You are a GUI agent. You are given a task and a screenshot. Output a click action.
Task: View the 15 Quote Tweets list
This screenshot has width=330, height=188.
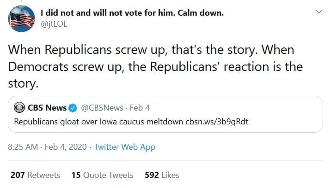coord(102,175)
